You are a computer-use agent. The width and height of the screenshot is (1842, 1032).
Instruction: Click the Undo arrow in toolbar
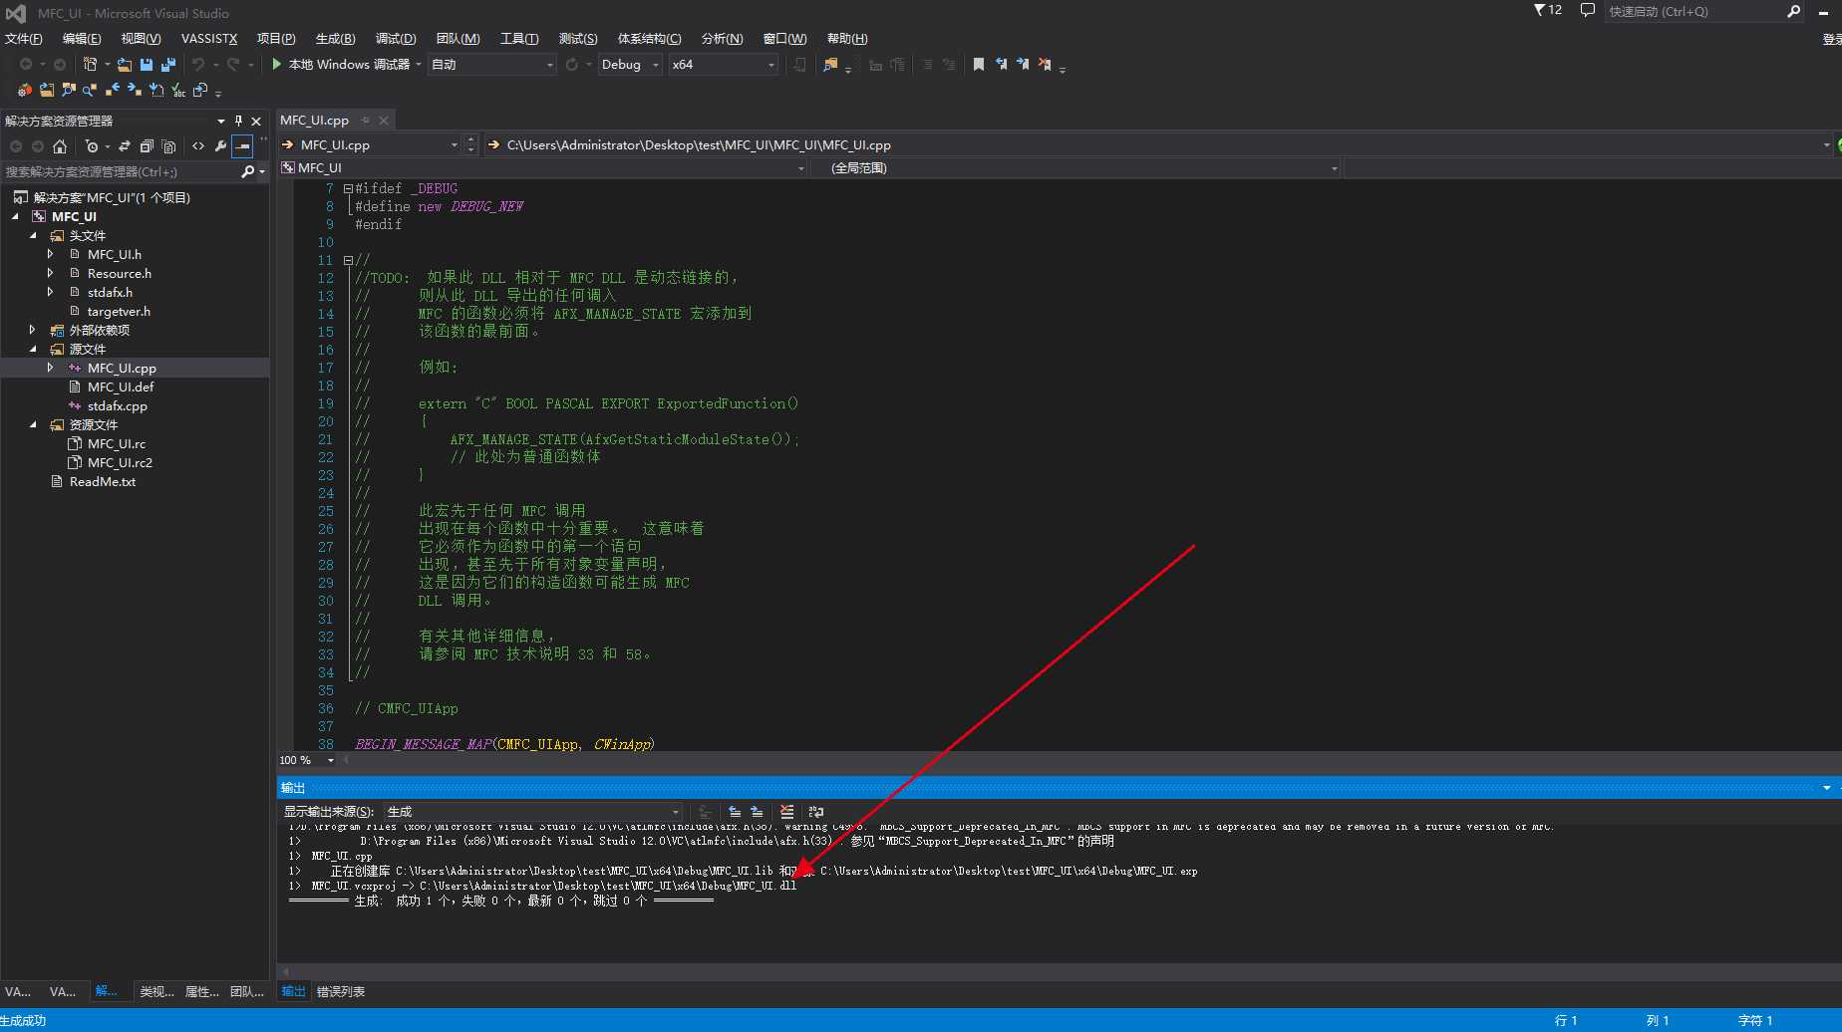tap(198, 64)
